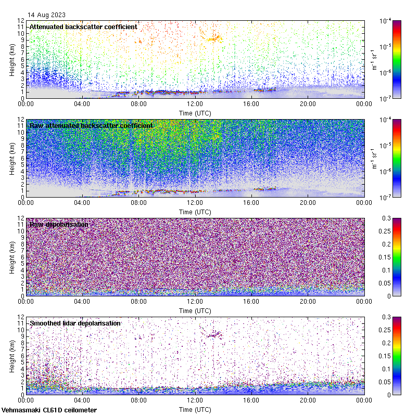Click the 0.3 label on raw depolarisation colorbar

[386, 218]
